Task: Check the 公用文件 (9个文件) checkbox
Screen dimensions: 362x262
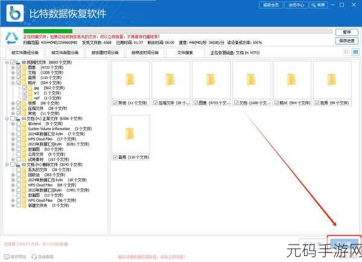Action: 19,154
